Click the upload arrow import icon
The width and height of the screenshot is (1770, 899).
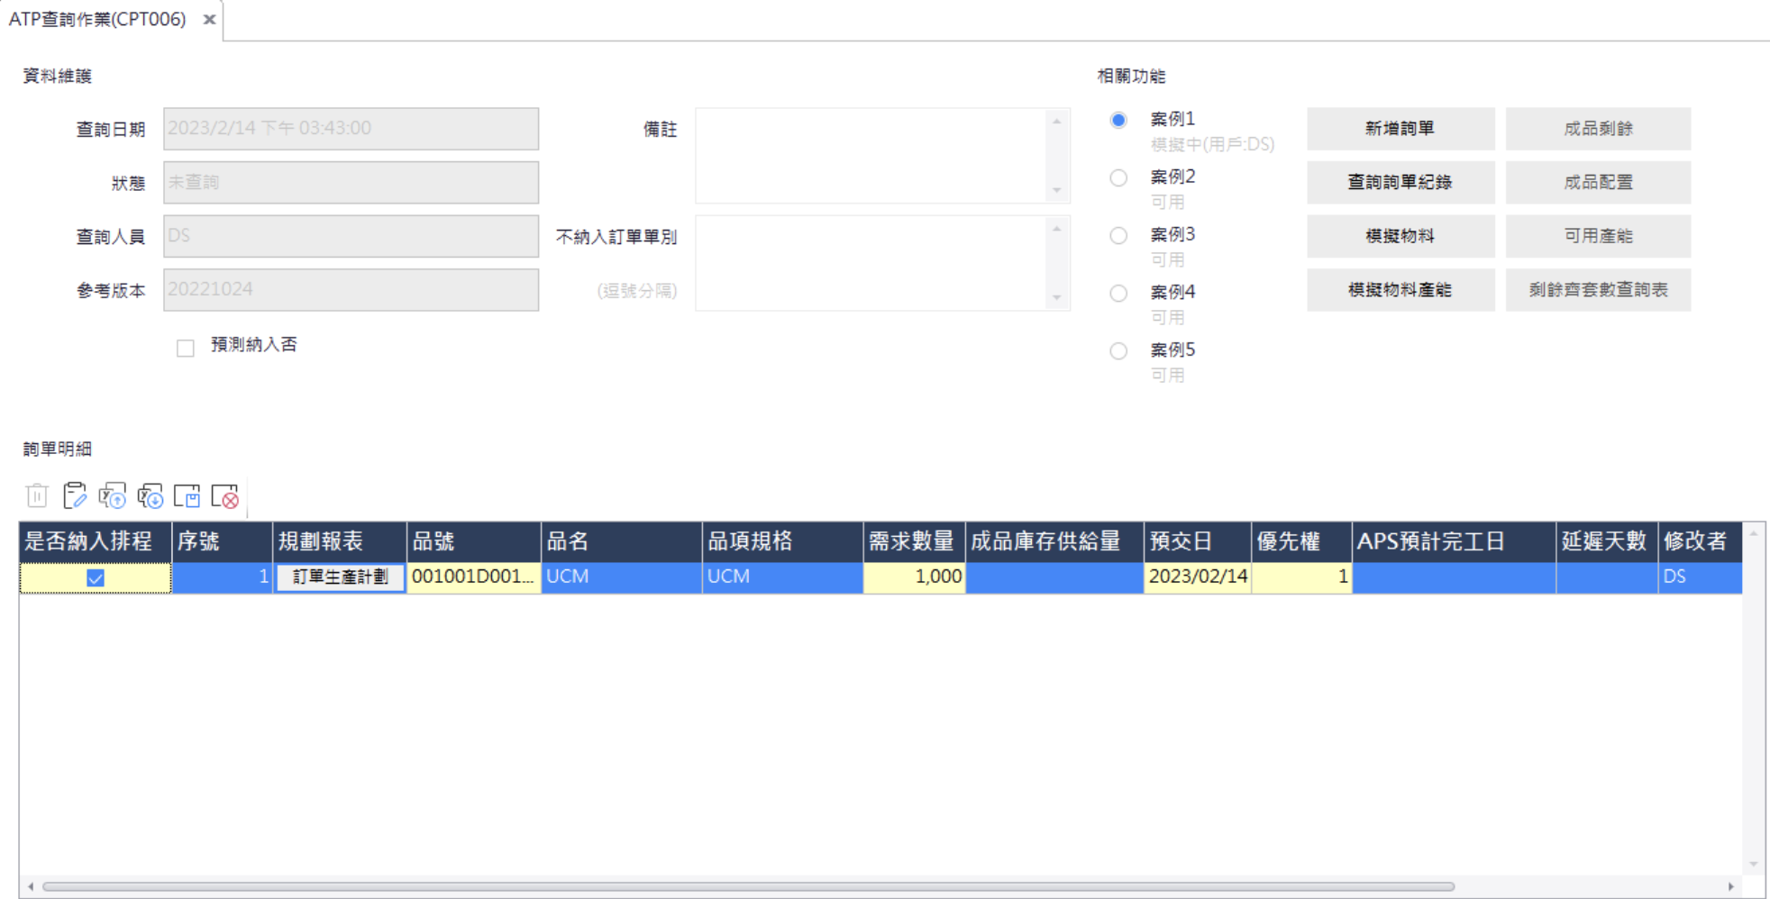[x=113, y=495]
